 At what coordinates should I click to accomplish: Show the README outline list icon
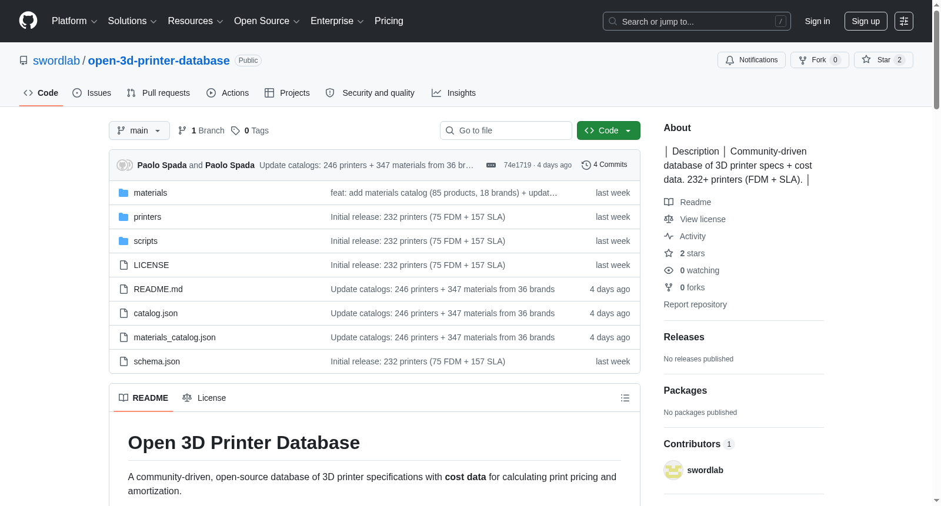tap(625, 398)
